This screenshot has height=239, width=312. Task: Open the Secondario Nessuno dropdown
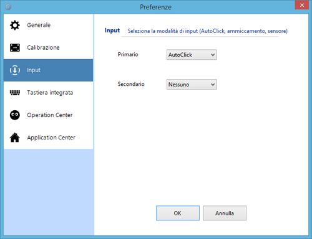192,85
